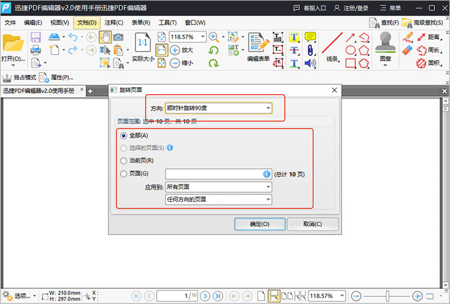This screenshot has height=304, width=450.
Task: Open the 编辑表单 form editor tool
Action: coord(259,47)
